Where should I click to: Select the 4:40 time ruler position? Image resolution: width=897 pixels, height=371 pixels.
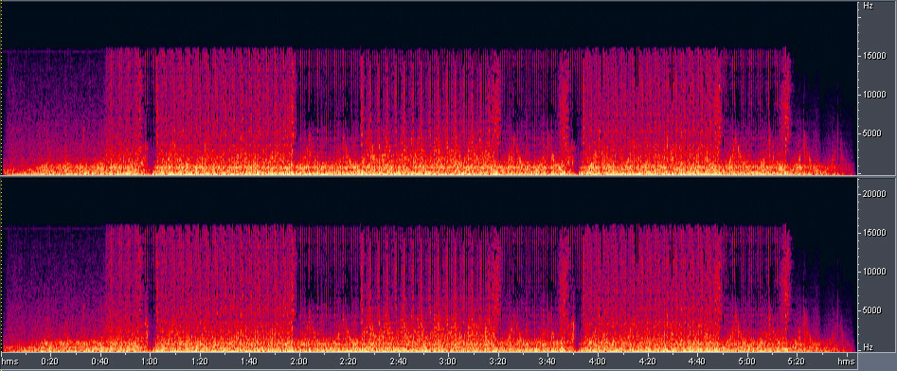tap(697, 362)
